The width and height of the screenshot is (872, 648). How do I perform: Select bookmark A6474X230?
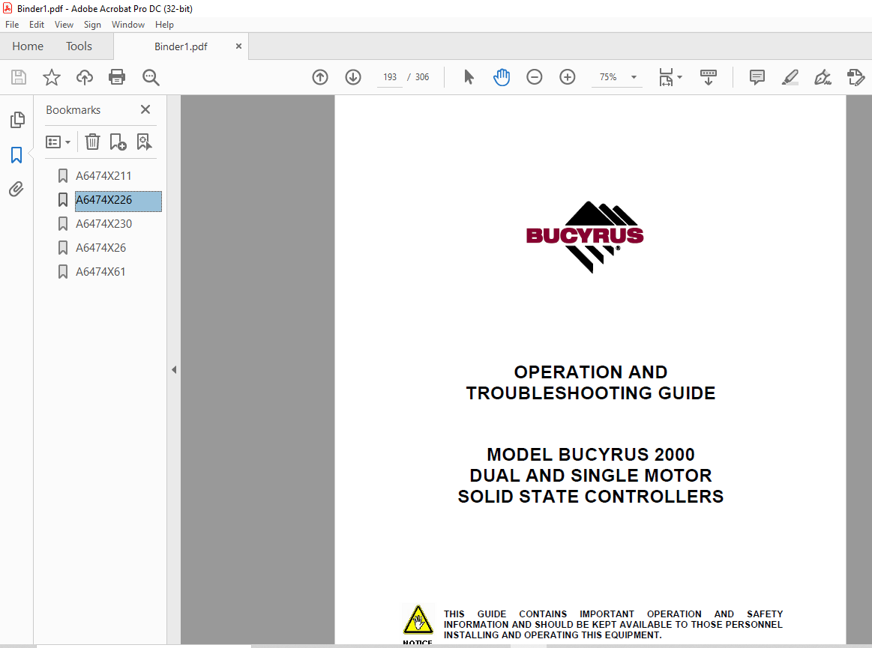[x=104, y=223]
